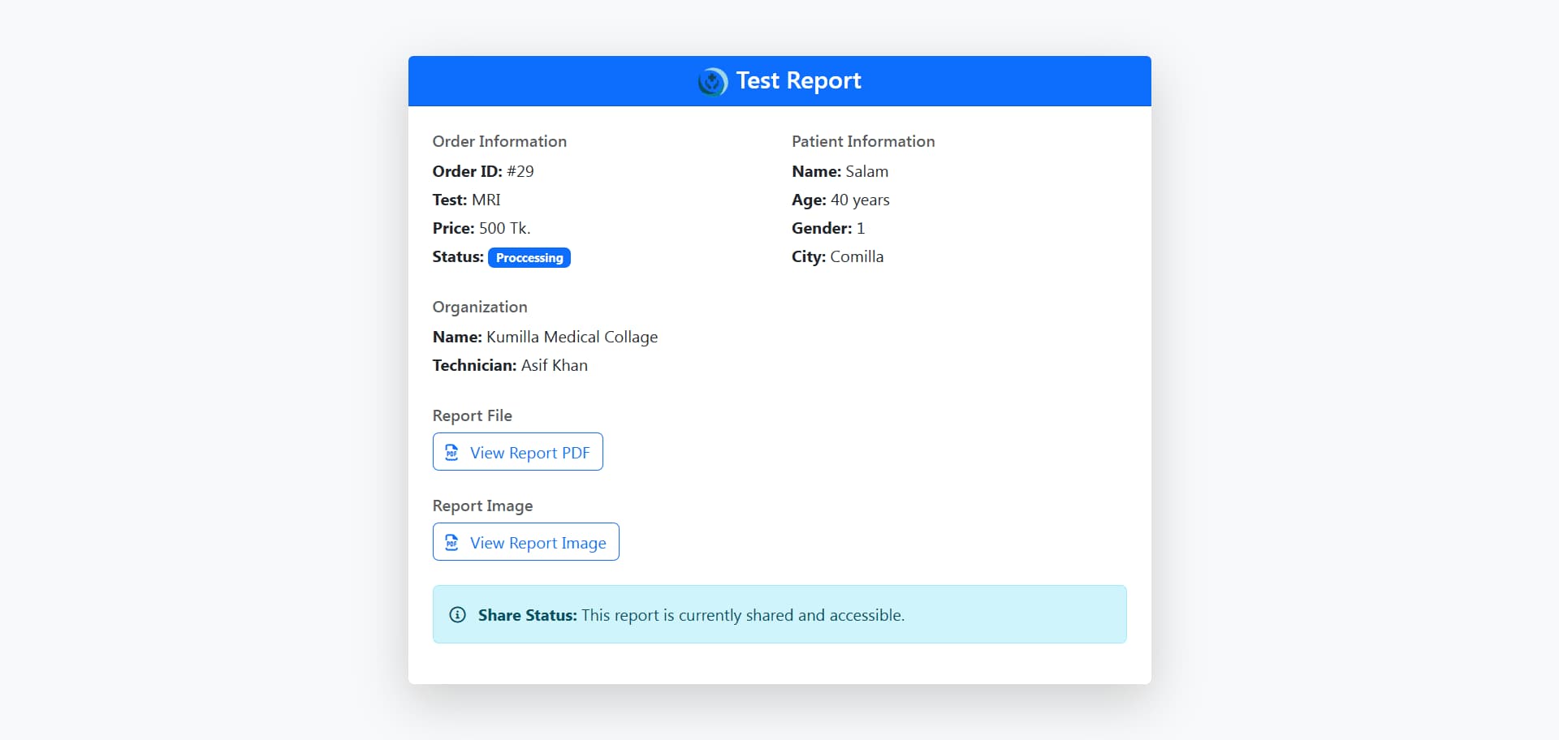
Task: Click the Organization heading
Action: click(480, 307)
